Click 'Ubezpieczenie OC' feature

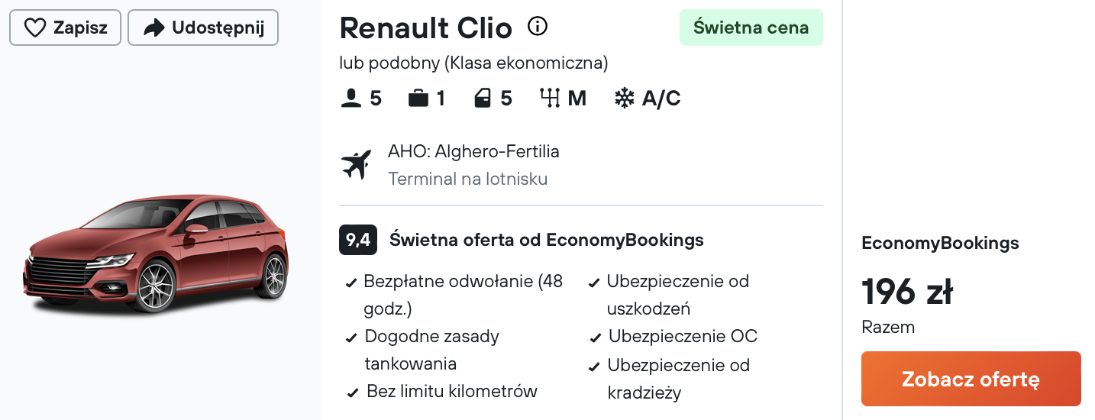pyautogui.click(x=683, y=337)
